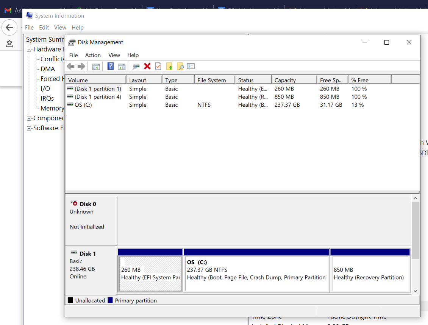
Task: Open System Information View menu
Action: click(x=60, y=28)
